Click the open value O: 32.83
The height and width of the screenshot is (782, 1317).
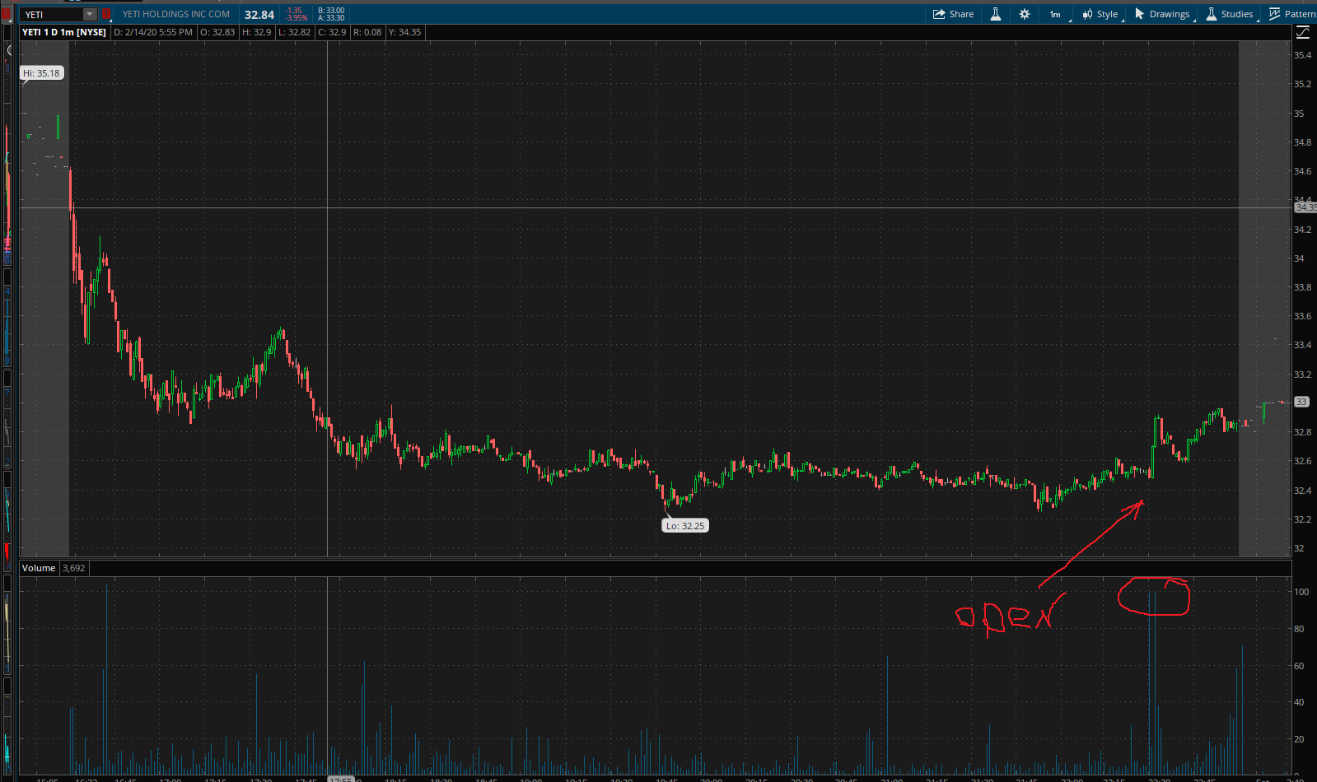click(x=217, y=32)
